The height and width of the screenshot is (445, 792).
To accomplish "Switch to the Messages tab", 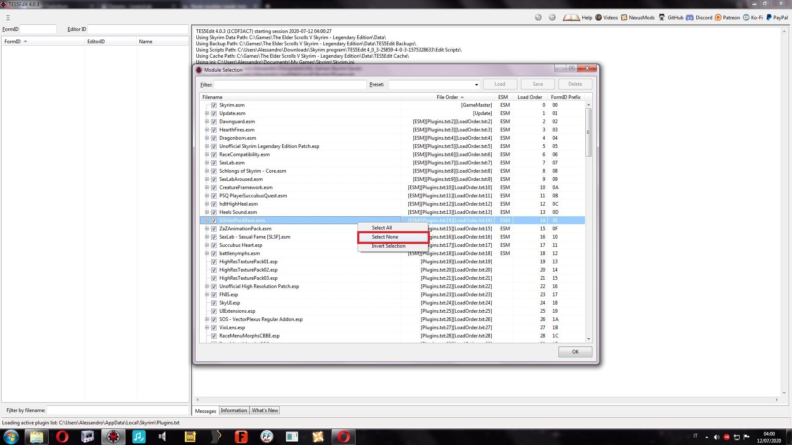I will click(205, 411).
